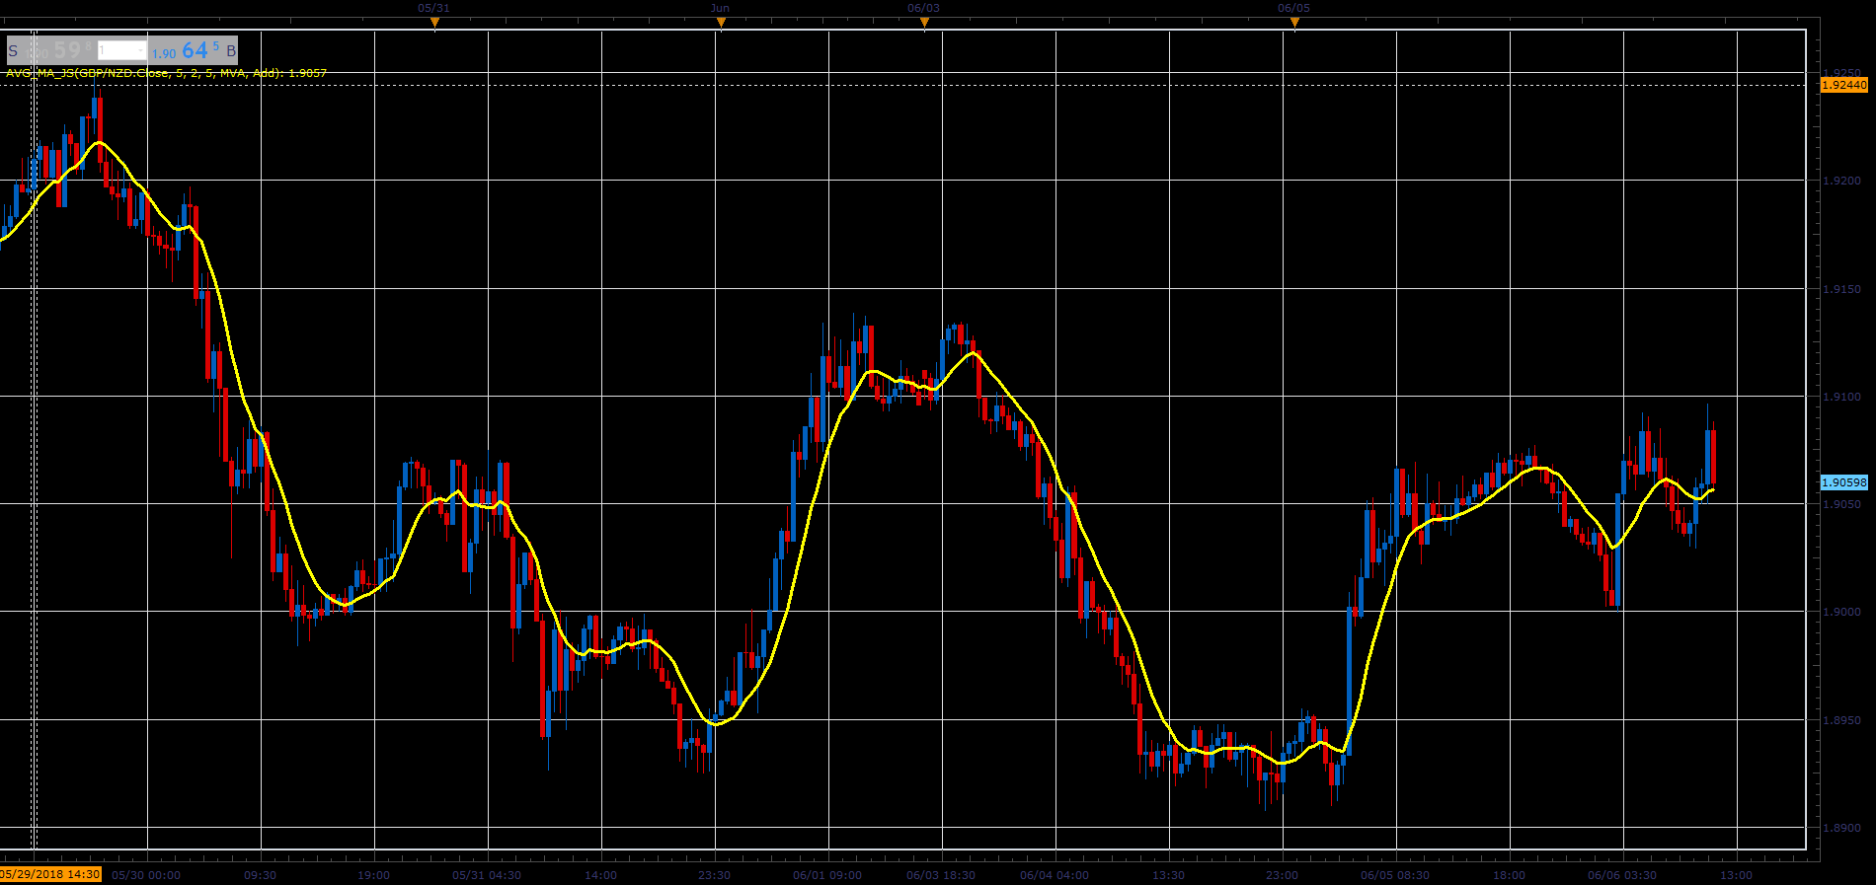Click the 1.9200 price axis label

pyautogui.click(x=1842, y=181)
